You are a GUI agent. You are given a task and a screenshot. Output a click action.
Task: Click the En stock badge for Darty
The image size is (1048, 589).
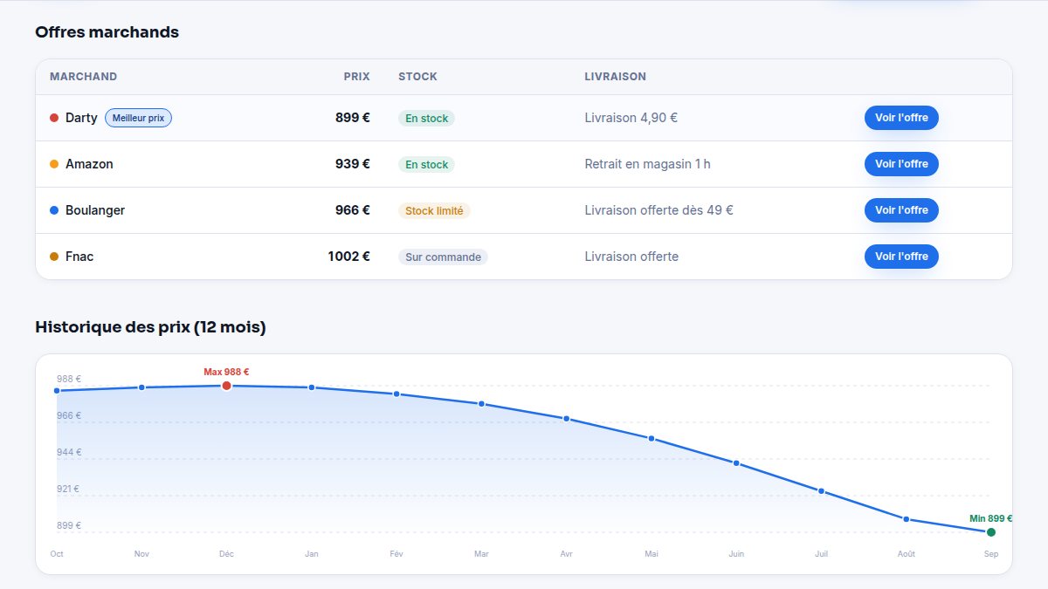click(426, 119)
